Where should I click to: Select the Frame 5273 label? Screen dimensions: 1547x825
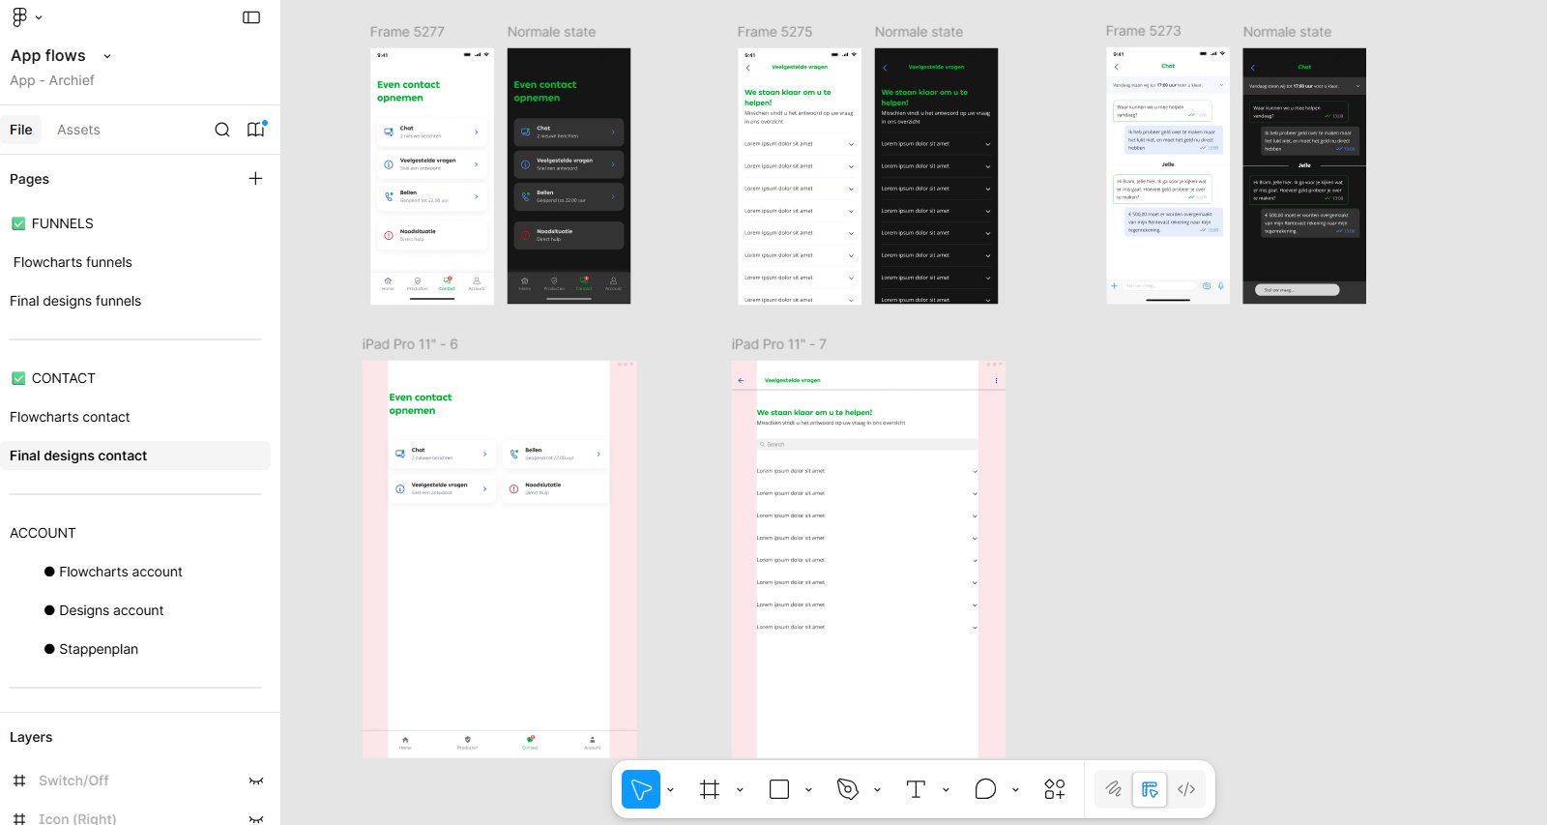click(1143, 31)
